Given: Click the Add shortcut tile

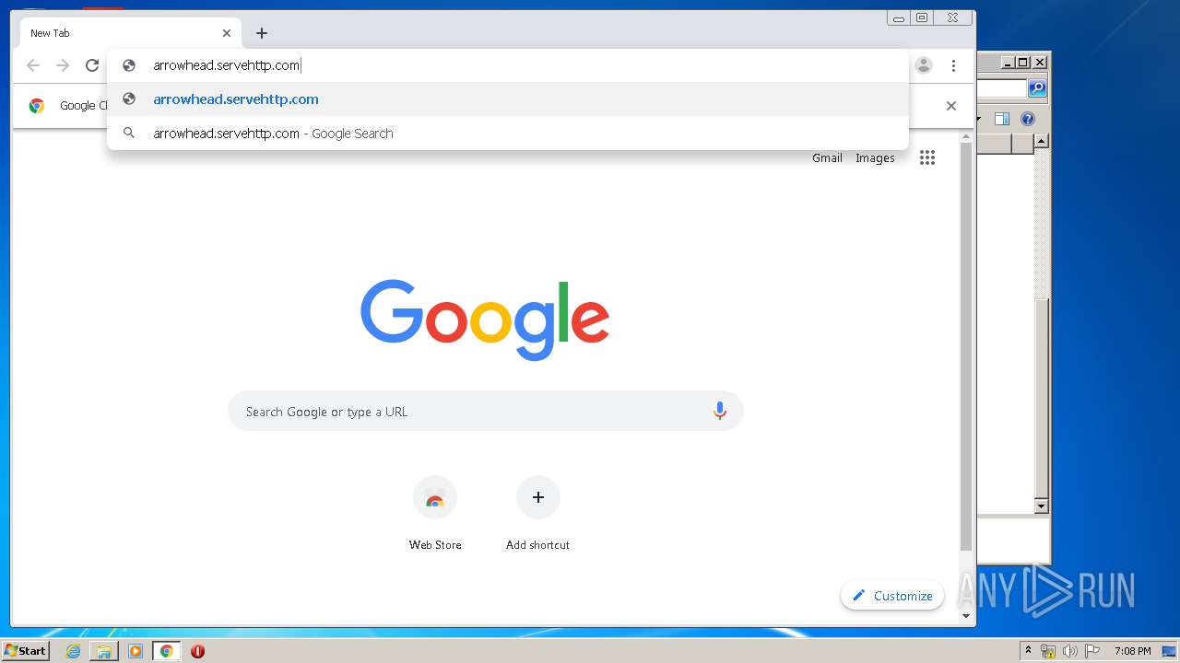Looking at the screenshot, I should (538, 514).
